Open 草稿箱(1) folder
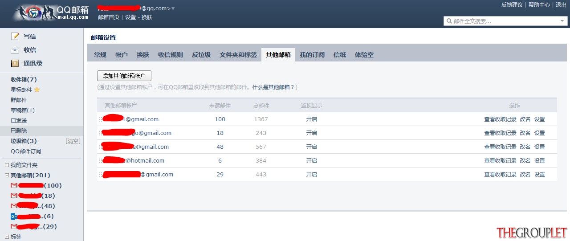Screen dimensions: 570x241 point(23,110)
